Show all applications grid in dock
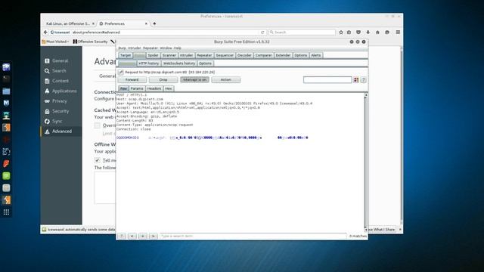The image size is (484, 272). click(6, 212)
